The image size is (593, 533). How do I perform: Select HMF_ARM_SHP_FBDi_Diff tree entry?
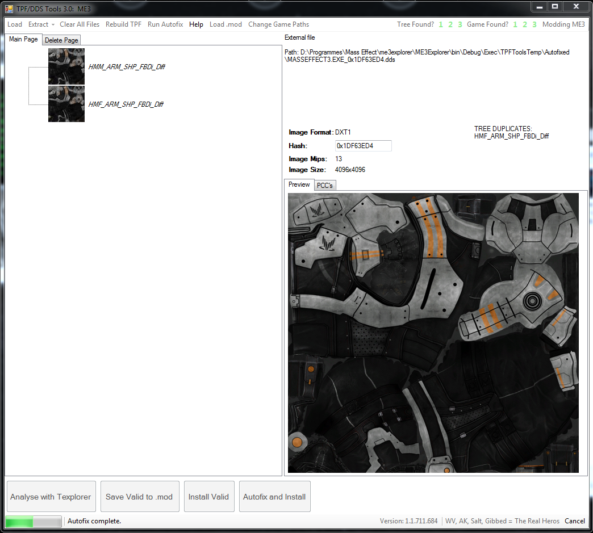coord(126,104)
